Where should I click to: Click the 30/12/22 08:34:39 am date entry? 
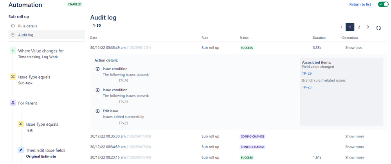(x=108, y=147)
